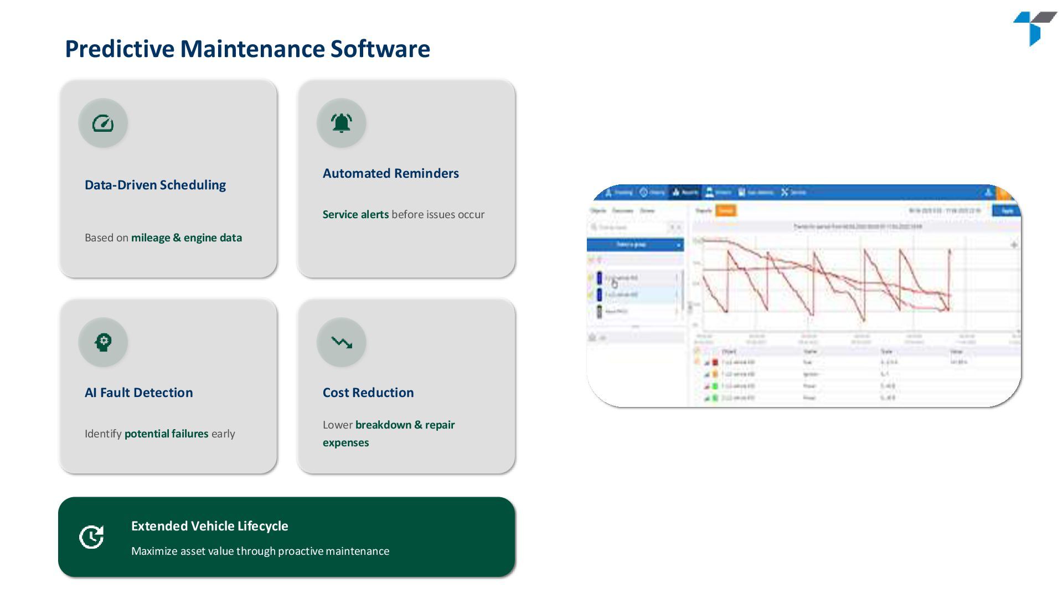Click the ringing bell Automated Reminders icon

click(341, 123)
